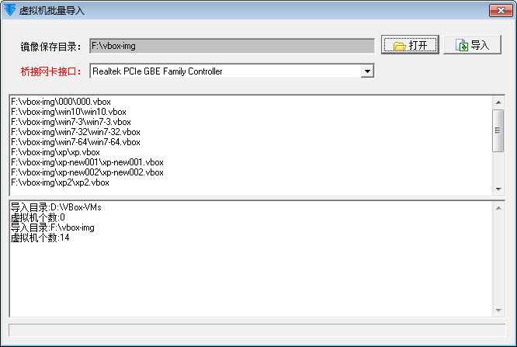The width and height of the screenshot is (517, 347).
Task: Select row xp-new001.vbox in file list
Action: [x=87, y=162]
